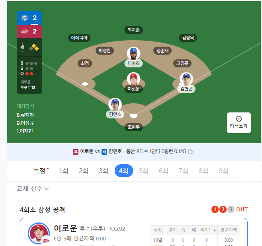262x246 pixels.
Task: Select runner 디아즈 photo on second base
Action: click(133, 53)
